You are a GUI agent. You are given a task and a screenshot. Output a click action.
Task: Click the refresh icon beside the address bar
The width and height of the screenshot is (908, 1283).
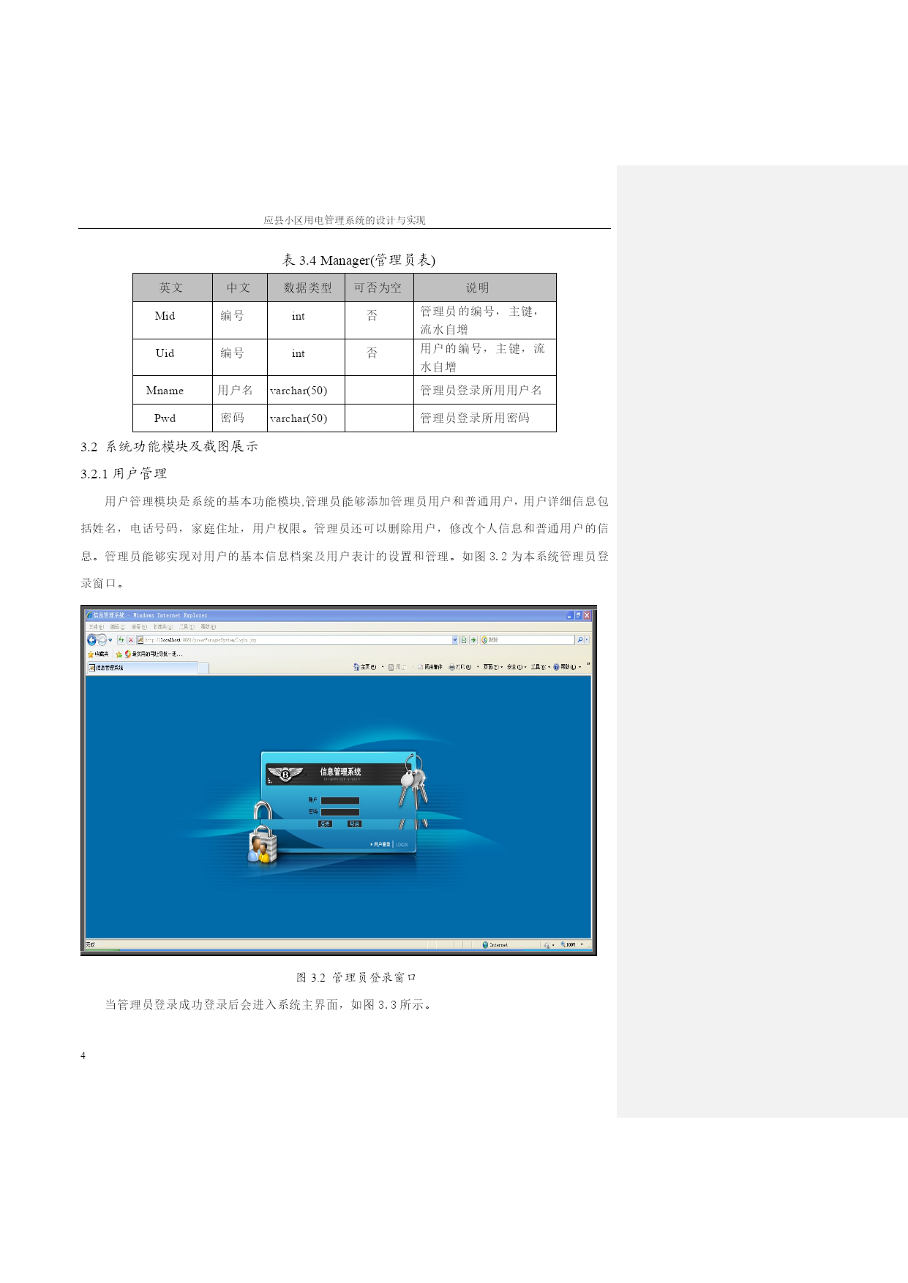(x=121, y=640)
